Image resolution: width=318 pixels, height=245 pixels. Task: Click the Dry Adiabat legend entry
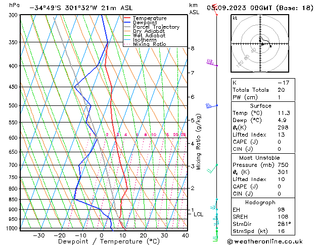pos(149,31)
